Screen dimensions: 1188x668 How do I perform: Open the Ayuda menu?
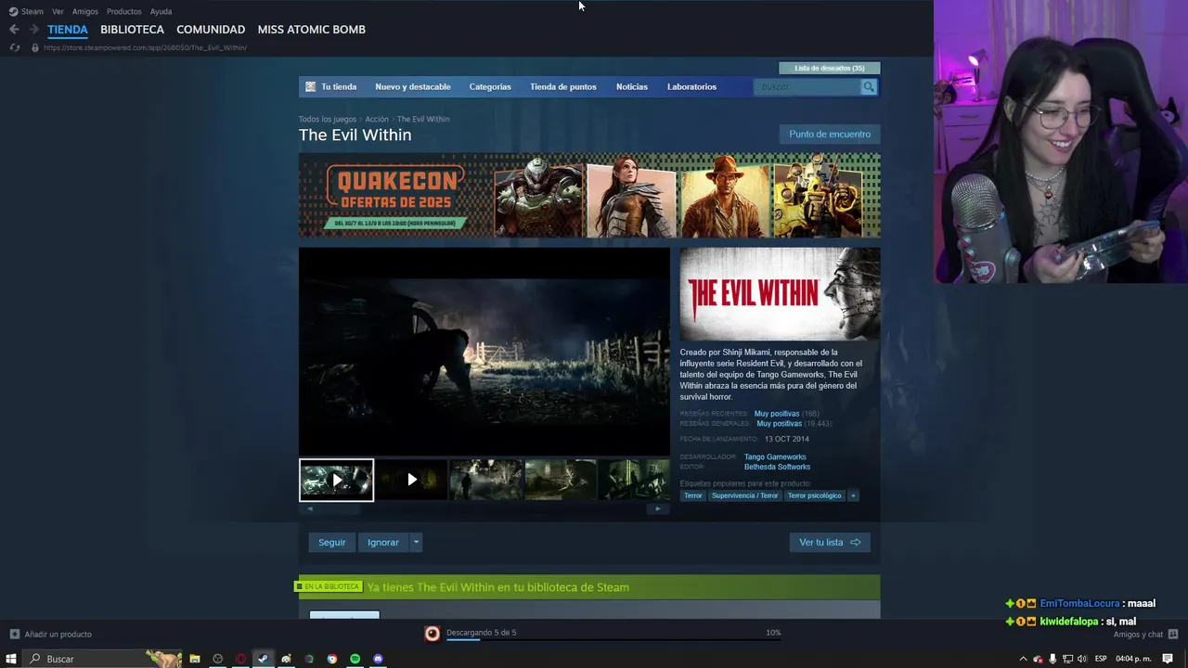161,11
